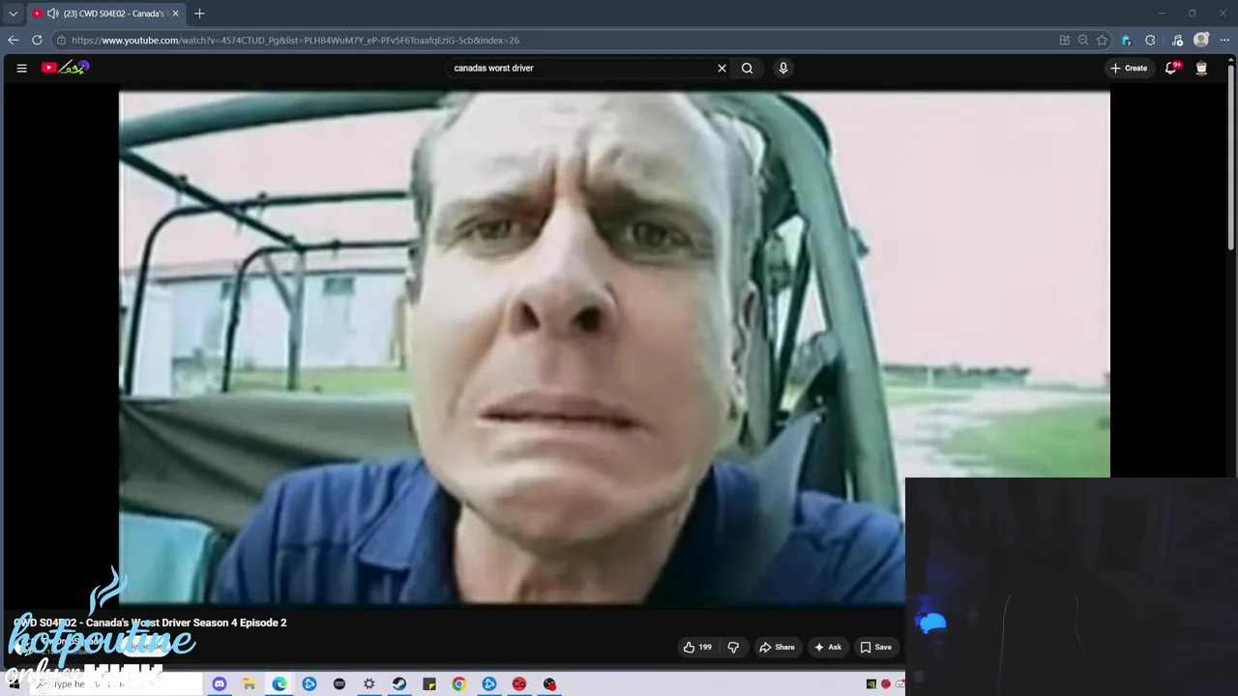Open Discord from the taskbar
The width and height of the screenshot is (1238, 696).
[219, 684]
